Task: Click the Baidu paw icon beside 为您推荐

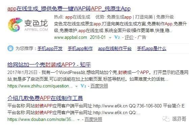Action: click(x=10, y=48)
